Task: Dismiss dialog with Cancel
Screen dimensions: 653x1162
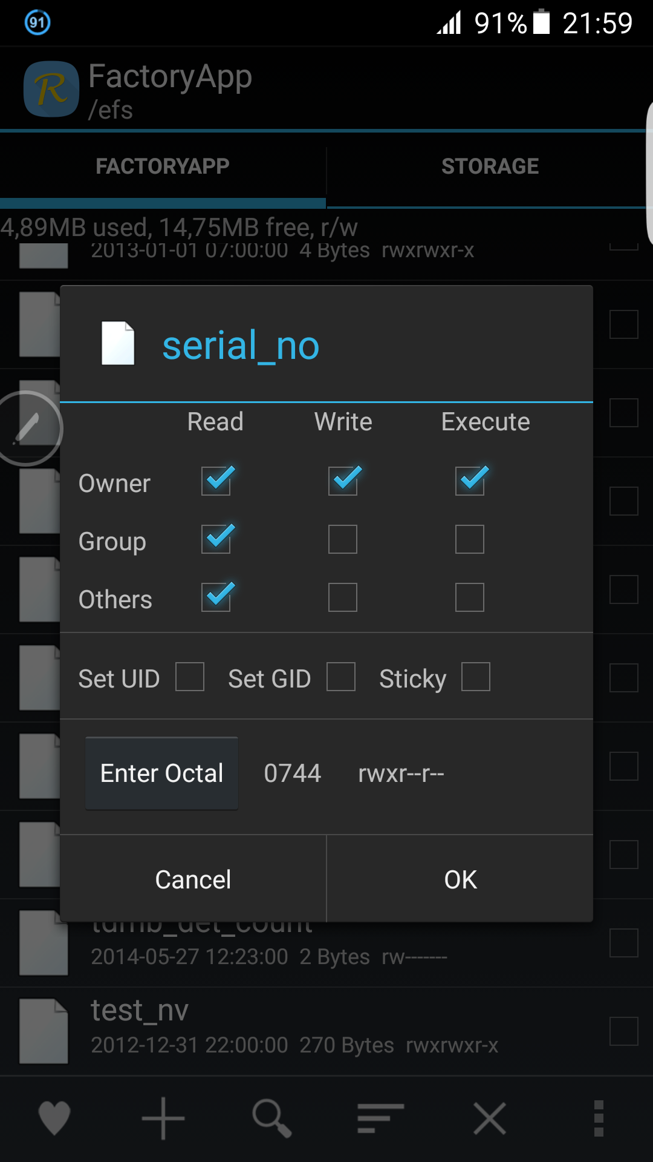Action: (193, 879)
